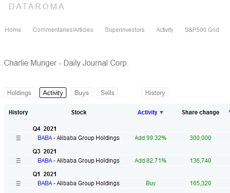
Task: Open Commentaries/Articles page
Action: [63, 30]
